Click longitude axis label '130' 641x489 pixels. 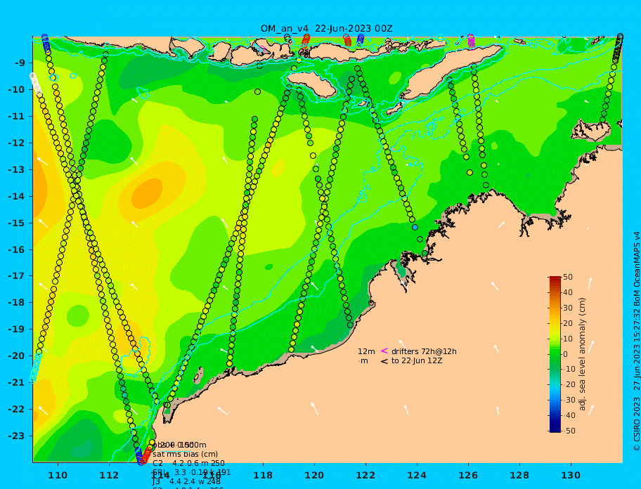coord(571,475)
